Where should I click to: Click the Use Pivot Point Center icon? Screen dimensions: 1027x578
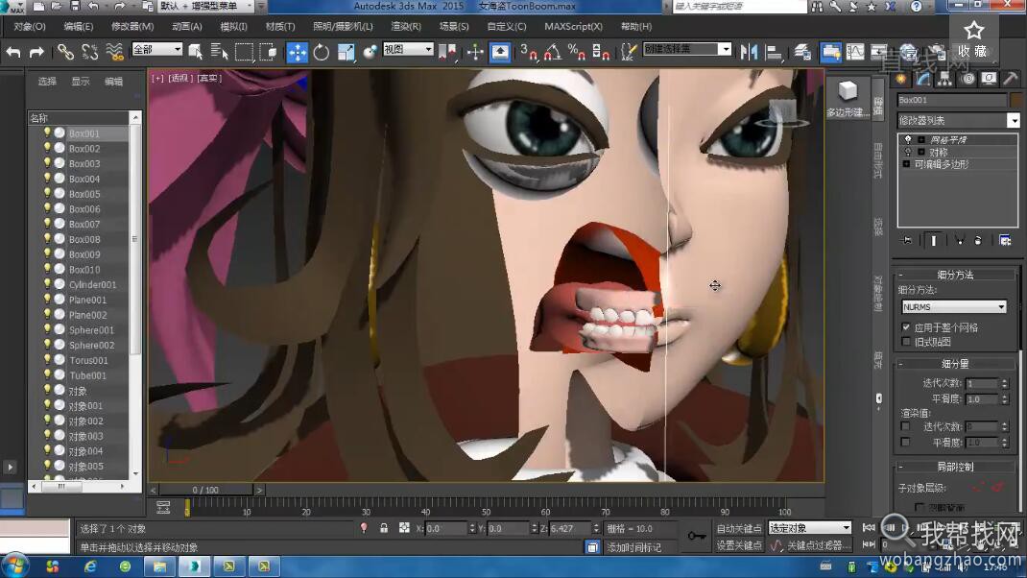(x=447, y=52)
